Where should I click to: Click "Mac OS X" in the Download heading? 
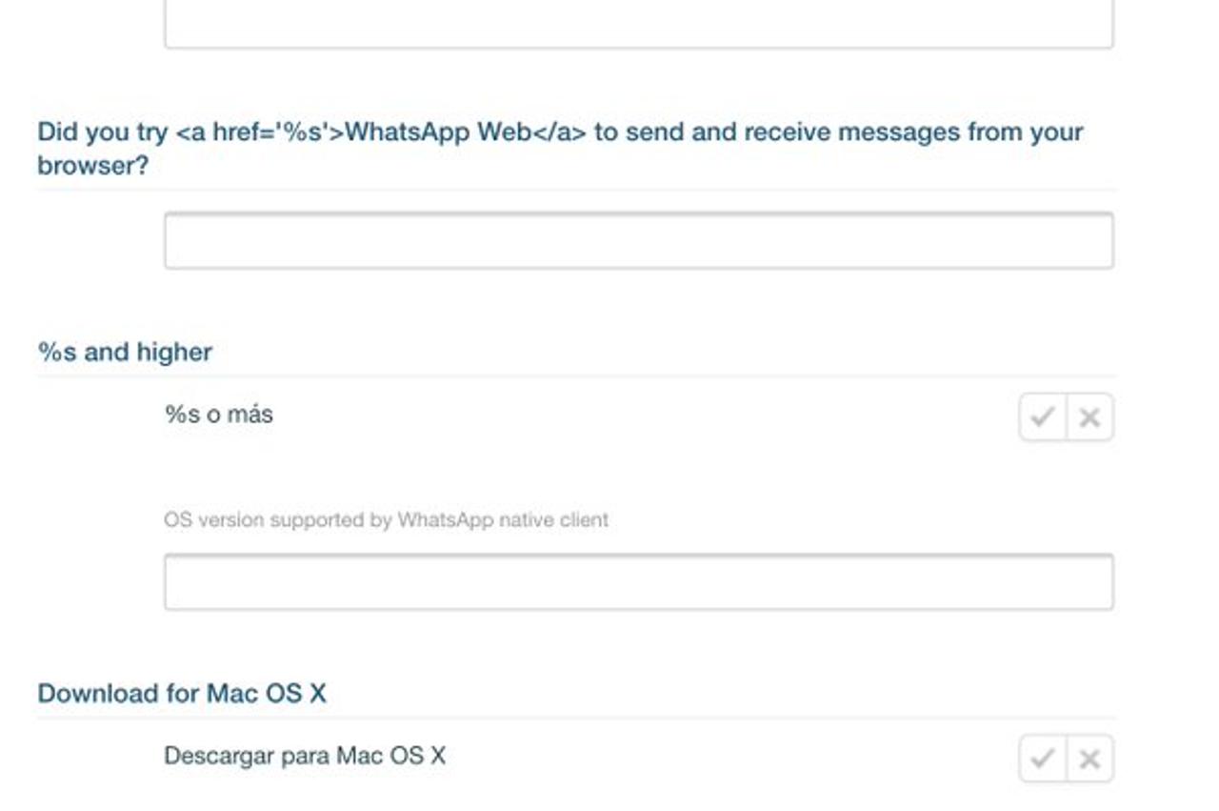tap(267, 693)
